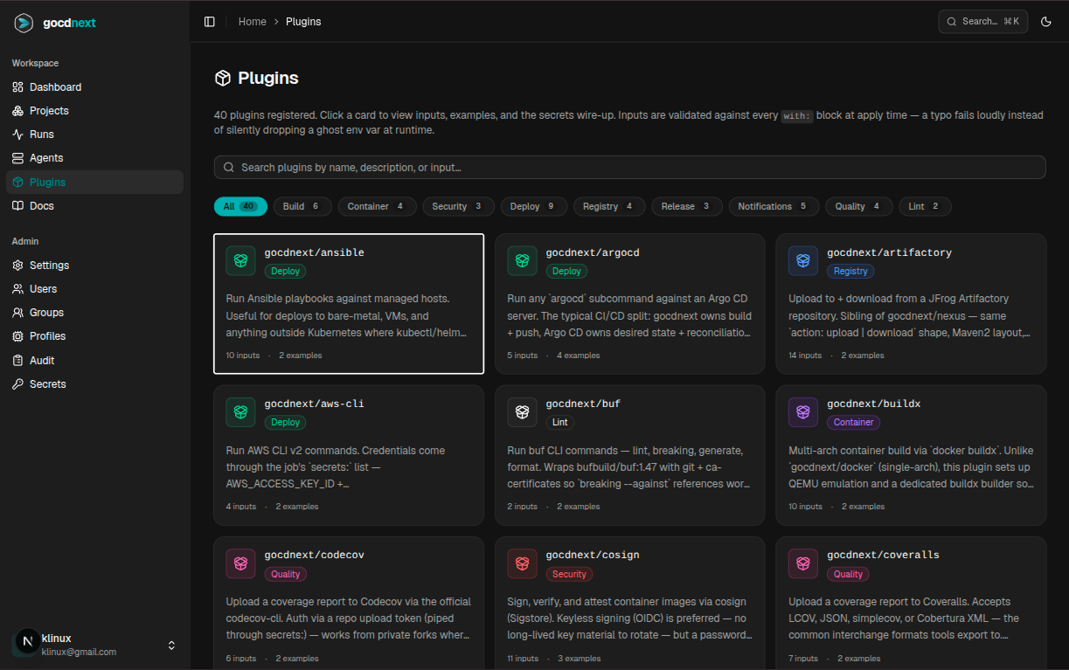Filter plugins by Release category
This screenshot has width=1069, height=670.
pyautogui.click(x=687, y=206)
